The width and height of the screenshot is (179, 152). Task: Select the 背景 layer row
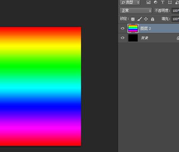pos(157,38)
